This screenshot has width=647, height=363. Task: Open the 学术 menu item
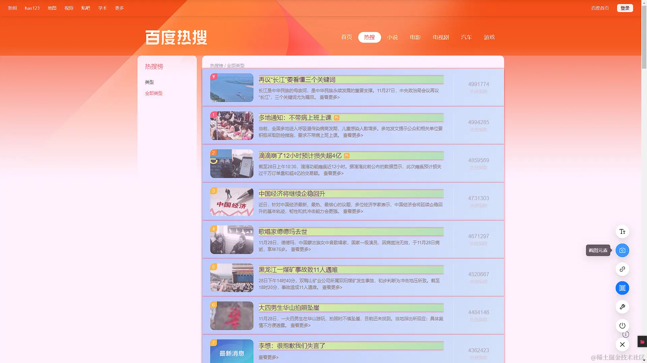coord(102,8)
